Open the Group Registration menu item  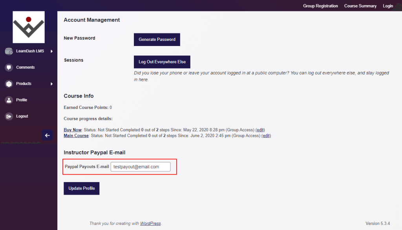tap(320, 6)
